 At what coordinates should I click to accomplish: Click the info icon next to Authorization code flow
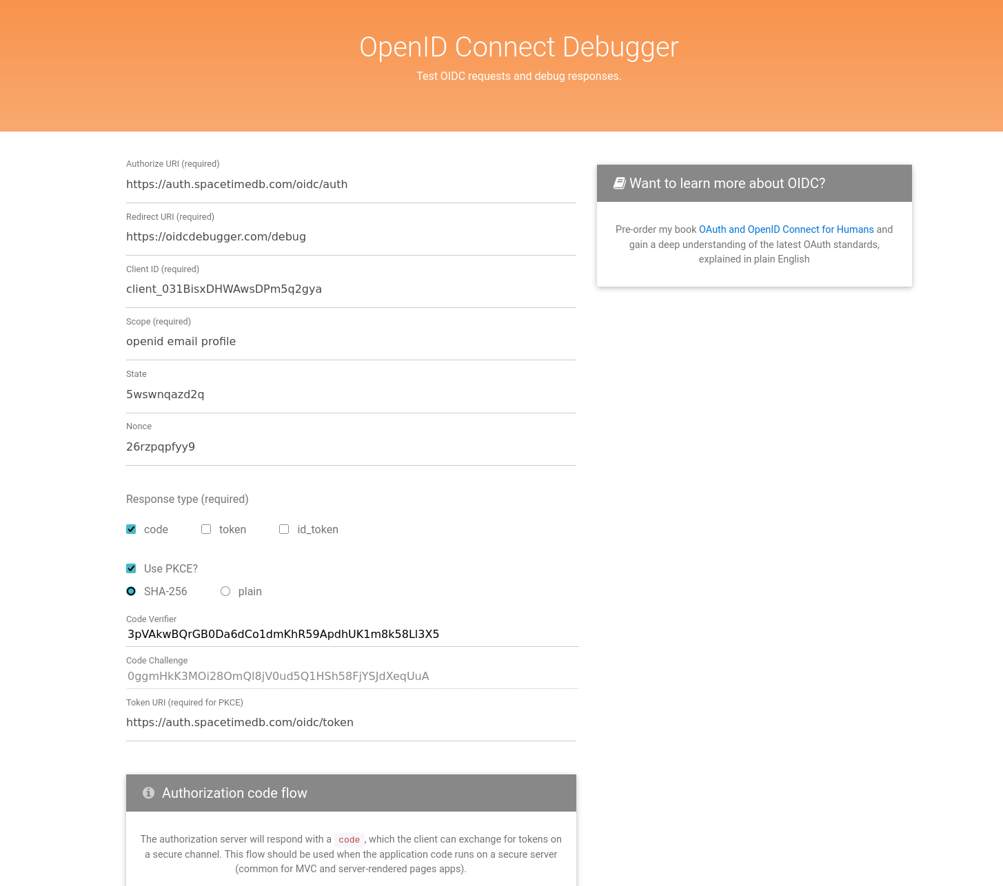point(148,793)
